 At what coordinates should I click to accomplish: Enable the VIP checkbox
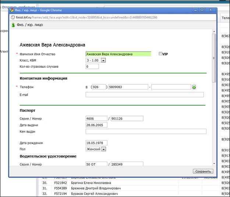click(160, 54)
